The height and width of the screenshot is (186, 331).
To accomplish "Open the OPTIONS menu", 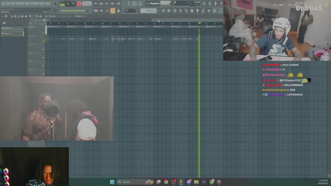I will point(34,4).
